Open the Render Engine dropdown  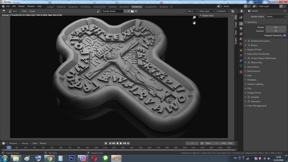click(276, 17)
